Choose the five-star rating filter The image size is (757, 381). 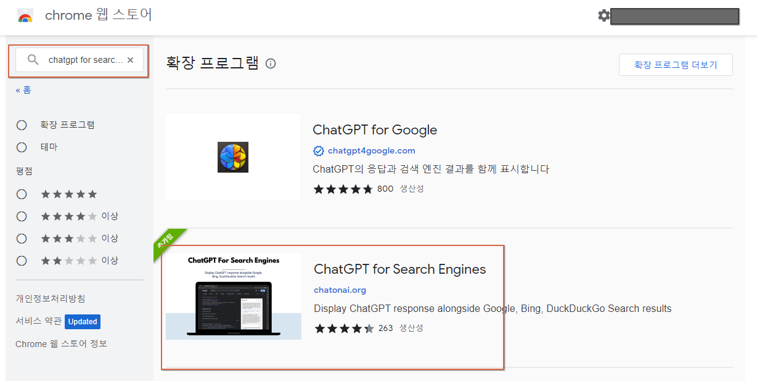[x=22, y=194]
